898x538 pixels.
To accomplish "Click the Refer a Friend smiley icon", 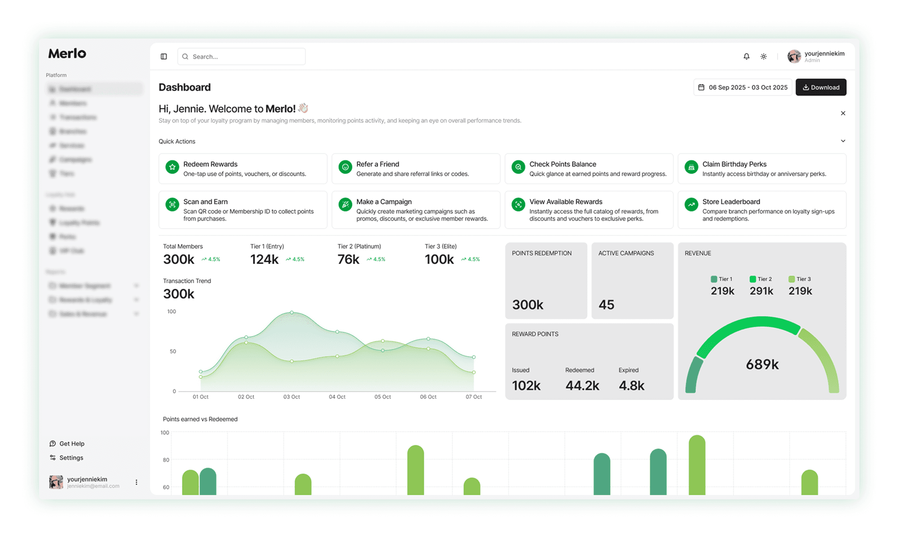I will 345,167.
